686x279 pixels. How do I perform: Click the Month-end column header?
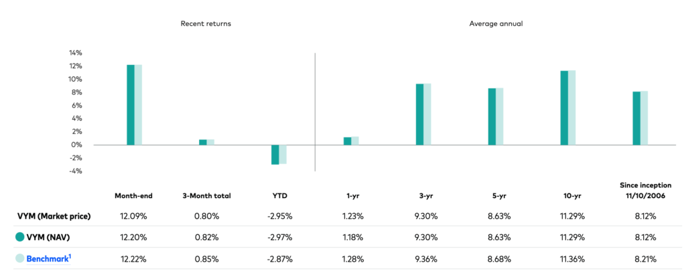coord(134,196)
